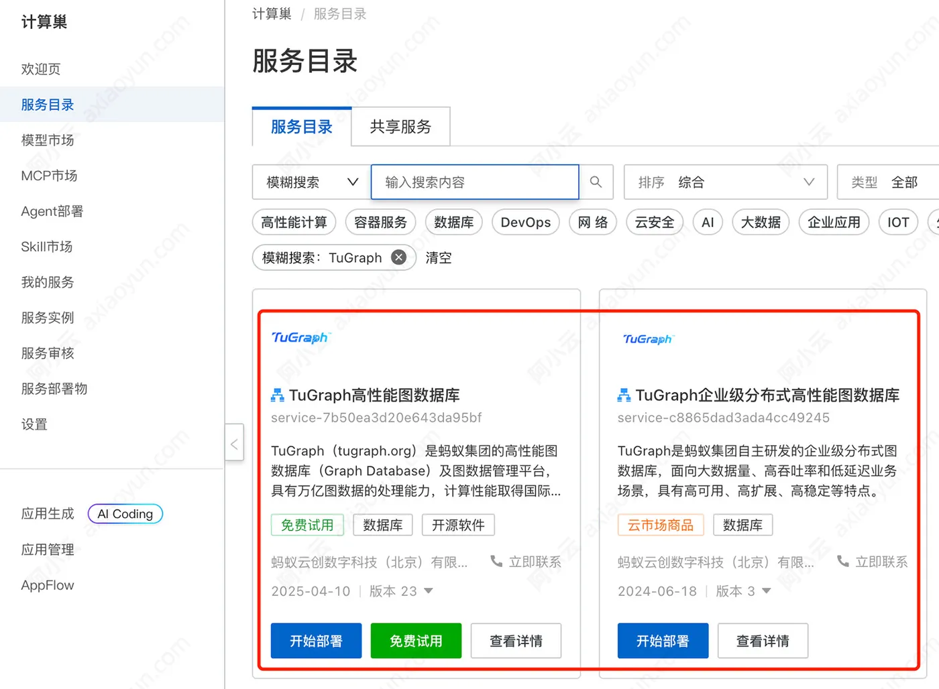Screen dimensions: 939x689
Task: Remove the TuGraph fuzzy search filter
Action: coord(398,257)
